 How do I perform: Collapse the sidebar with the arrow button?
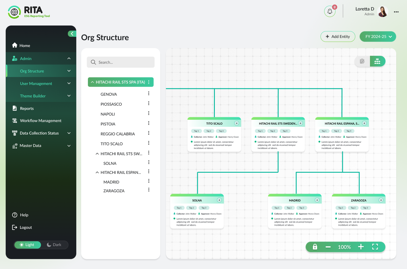point(72,34)
